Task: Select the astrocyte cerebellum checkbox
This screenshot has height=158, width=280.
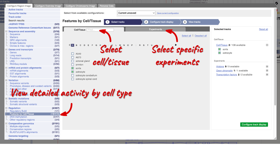Action: tap(73, 75)
